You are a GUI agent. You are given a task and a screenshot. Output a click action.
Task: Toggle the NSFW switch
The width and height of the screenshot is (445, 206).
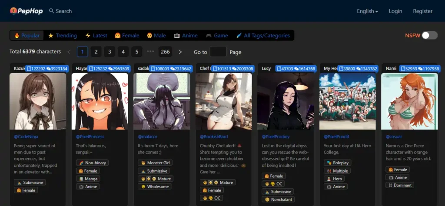[x=429, y=35]
